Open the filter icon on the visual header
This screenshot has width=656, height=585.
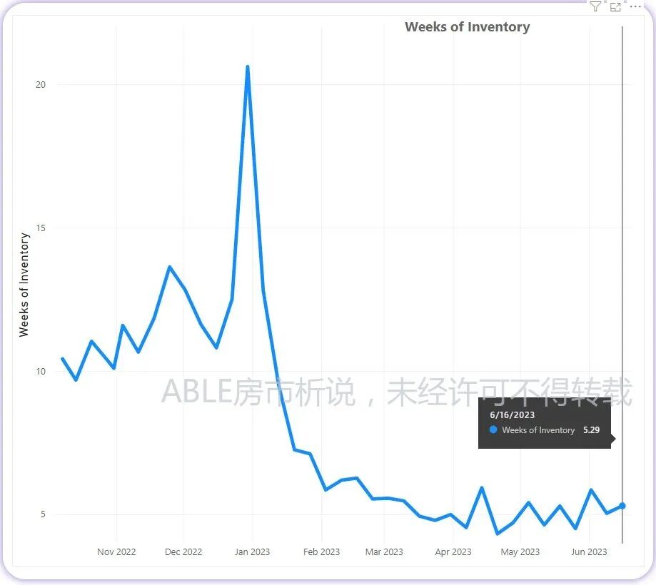(x=595, y=6)
